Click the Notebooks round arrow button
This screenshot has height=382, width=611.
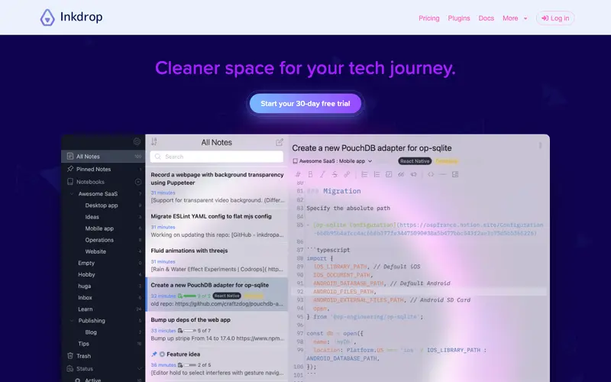138,182
